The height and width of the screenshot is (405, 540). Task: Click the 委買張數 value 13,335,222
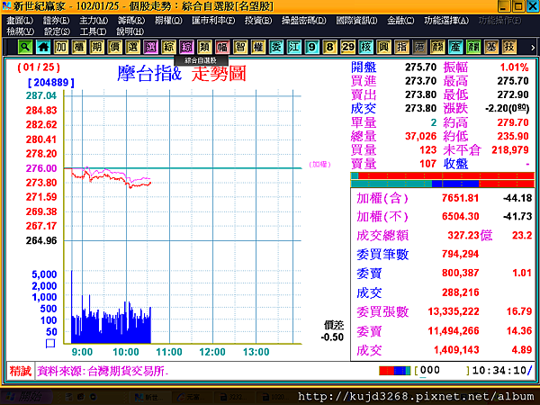[x=454, y=311]
